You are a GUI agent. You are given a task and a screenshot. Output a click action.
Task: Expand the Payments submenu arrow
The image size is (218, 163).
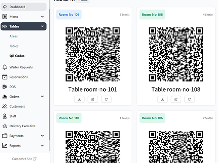click(42, 136)
